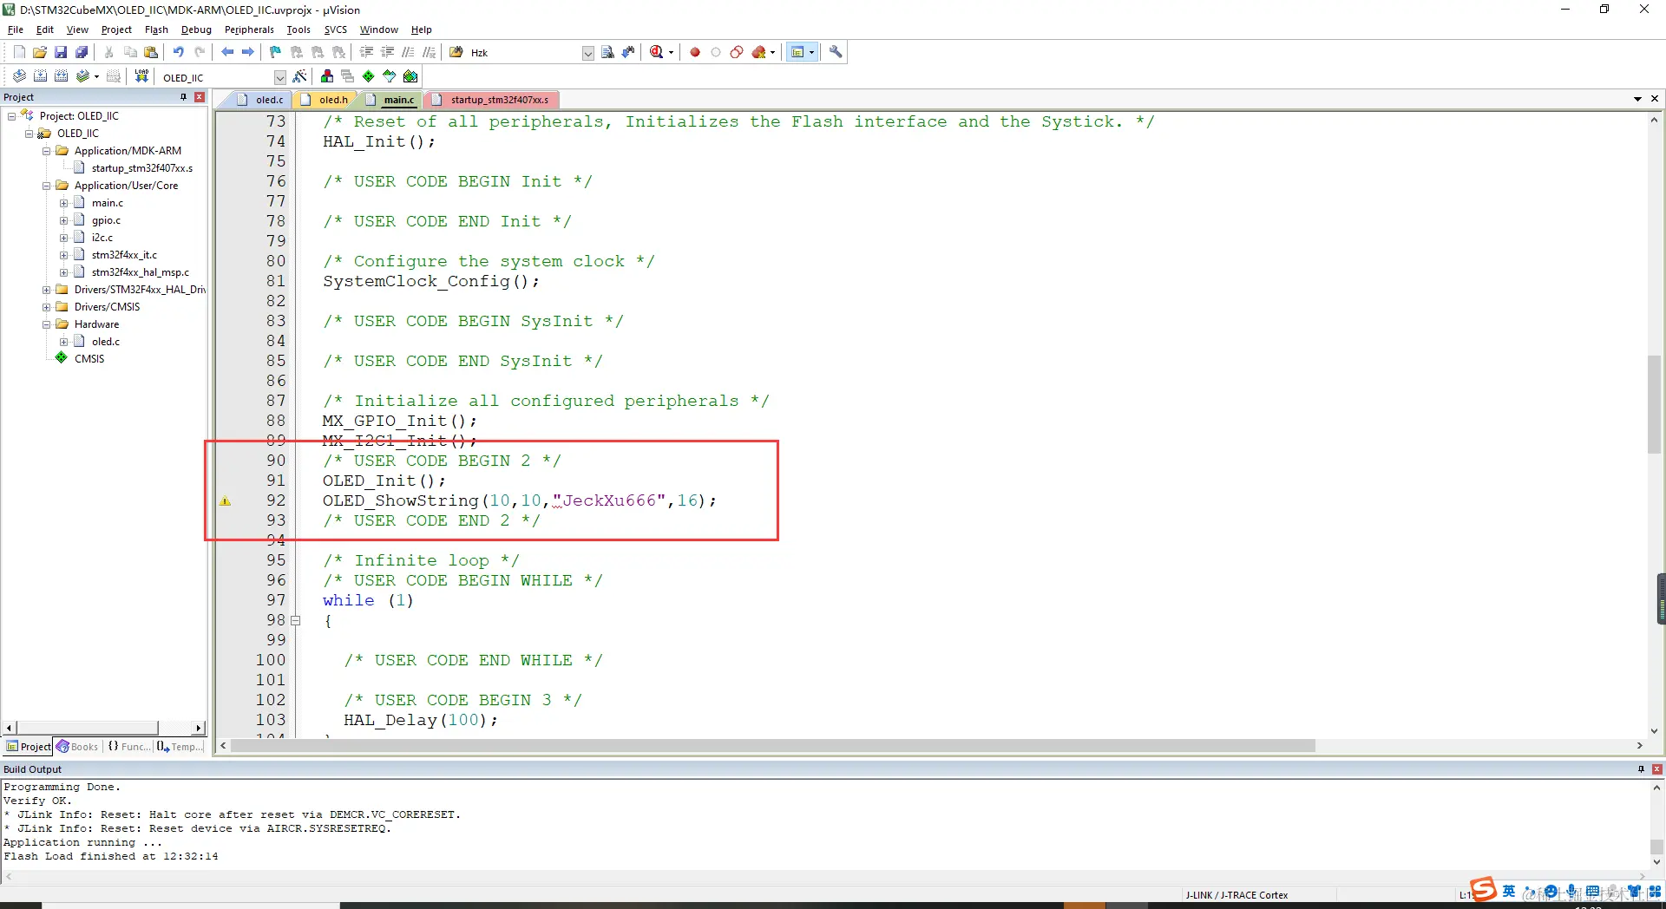Switch to the Templates panel tab
Screen dimensions: 1666x909
(x=180, y=747)
